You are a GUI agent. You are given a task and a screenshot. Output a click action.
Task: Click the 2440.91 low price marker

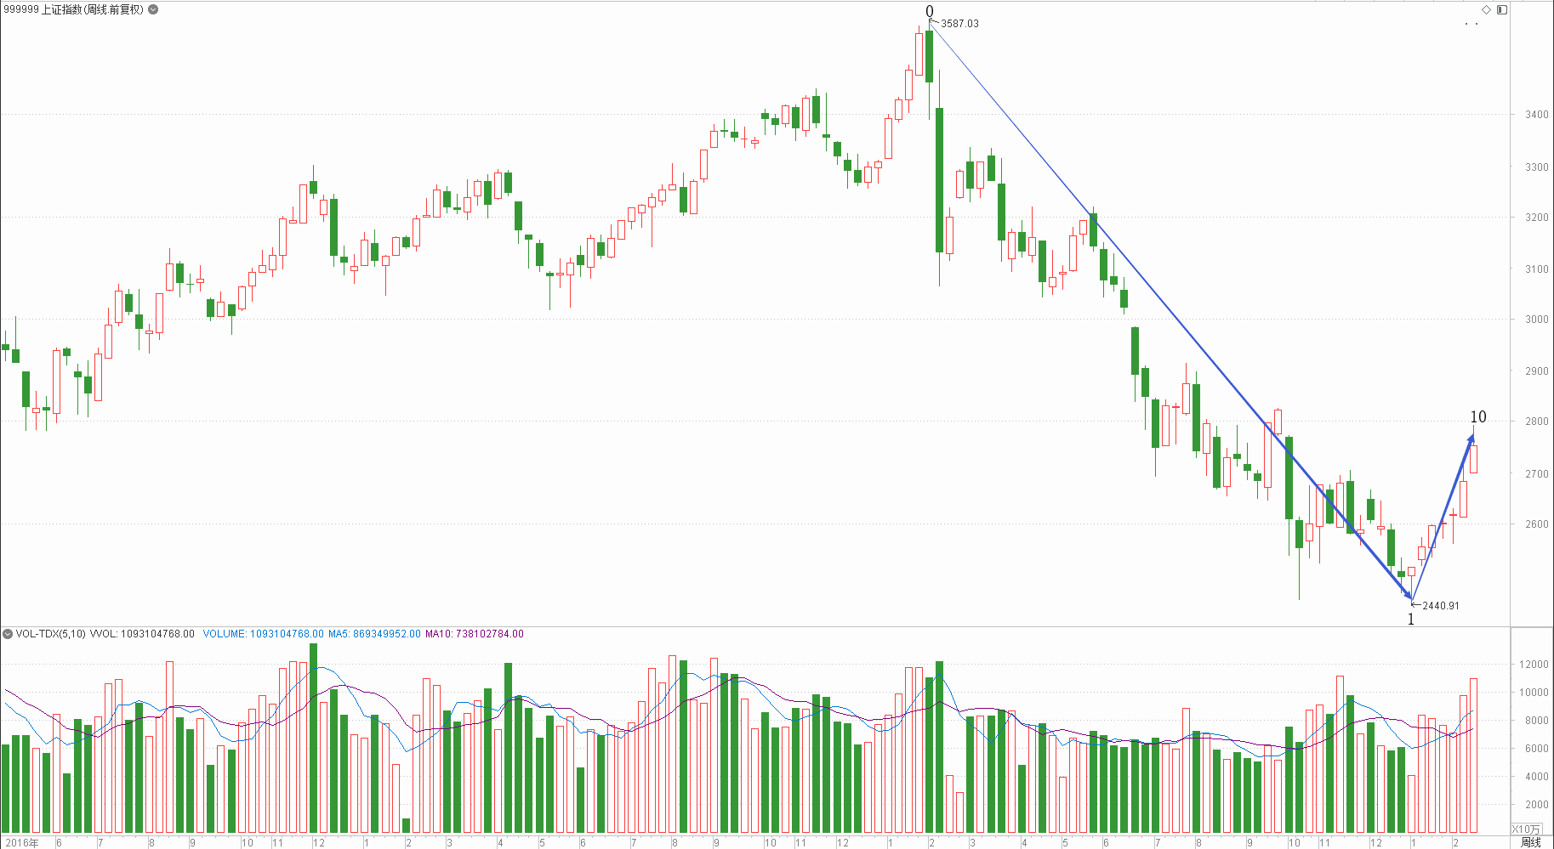click(1440, 606)
